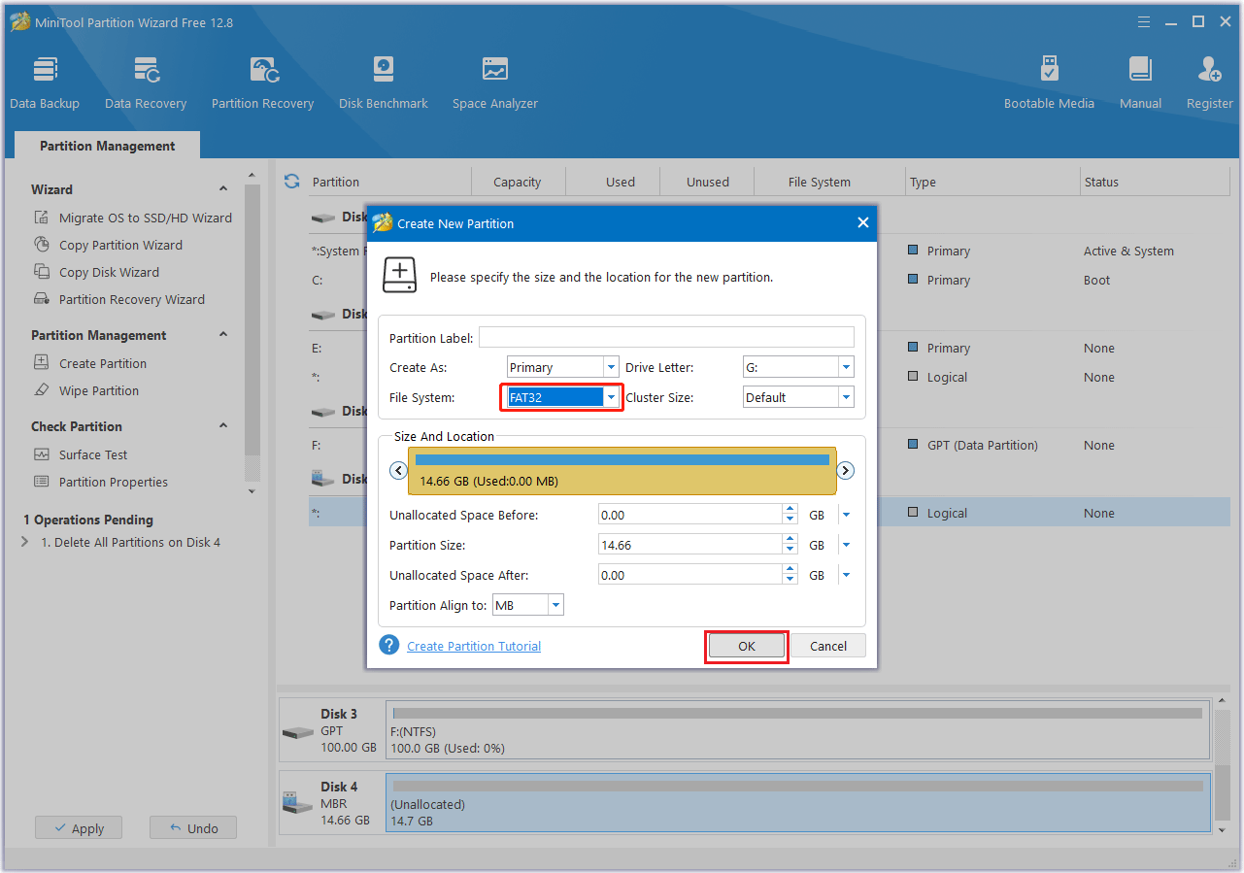
Task: Select Disk 4 Unallocated 14.7 GB block
Action: coord(798,802)
